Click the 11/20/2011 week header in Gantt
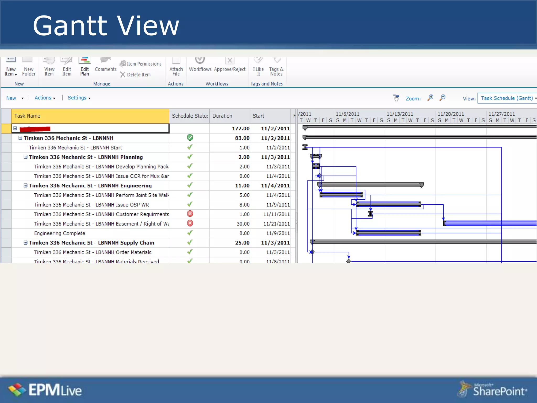Viewport: 537px width, 403px height. [450, 114]
